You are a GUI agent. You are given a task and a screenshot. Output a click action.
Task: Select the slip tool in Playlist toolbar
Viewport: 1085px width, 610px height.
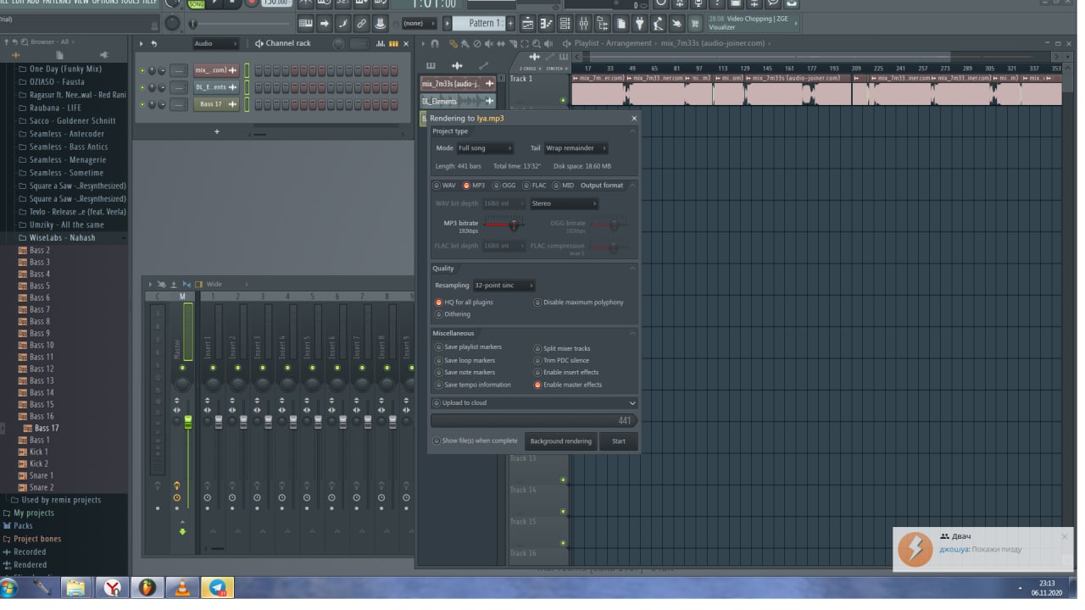[x=501, y=43]
